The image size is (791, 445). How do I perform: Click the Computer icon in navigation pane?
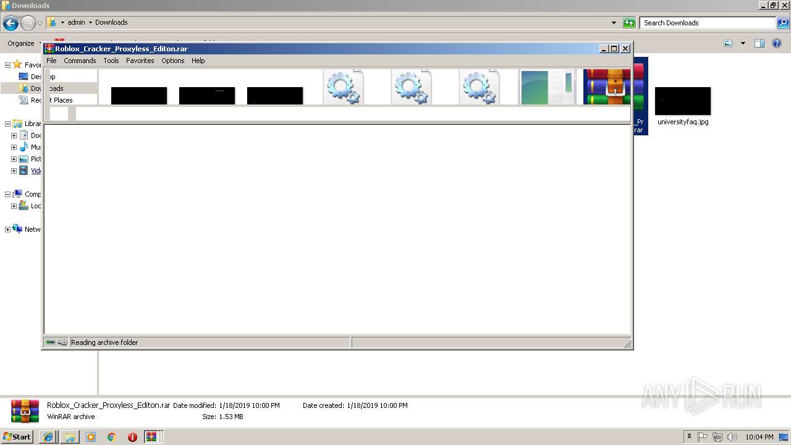point(17,194)
